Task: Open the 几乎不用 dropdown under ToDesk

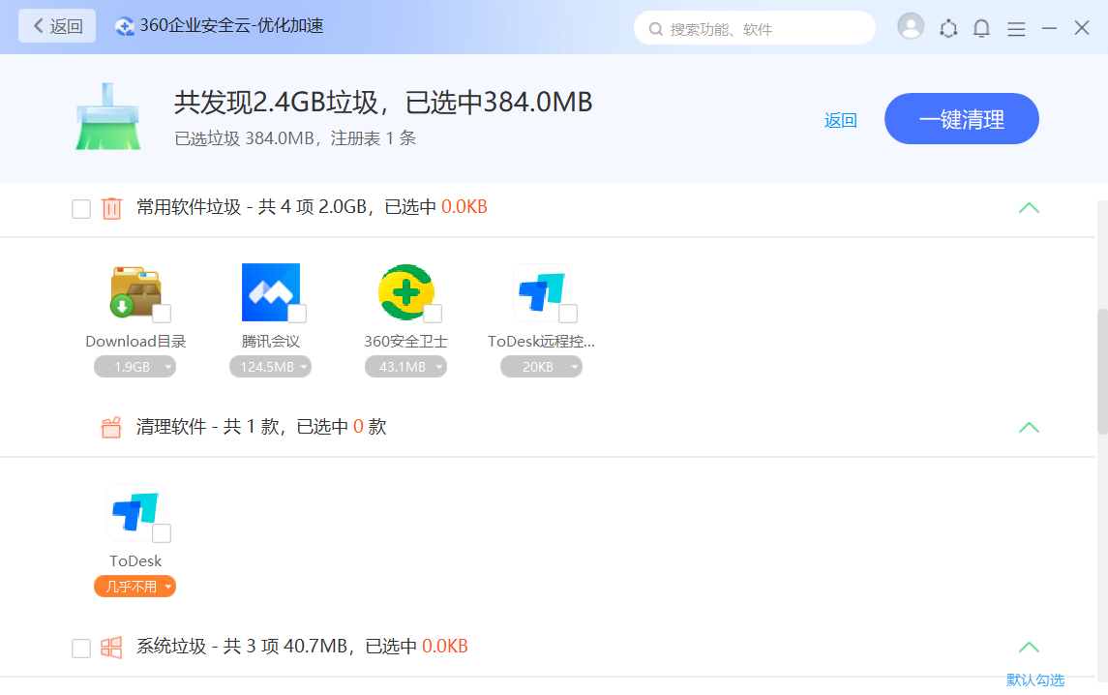Action: pos(135,587)
